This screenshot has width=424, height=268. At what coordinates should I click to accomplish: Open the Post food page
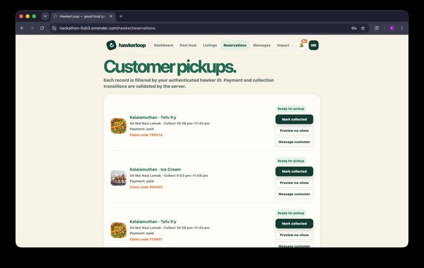188,45
